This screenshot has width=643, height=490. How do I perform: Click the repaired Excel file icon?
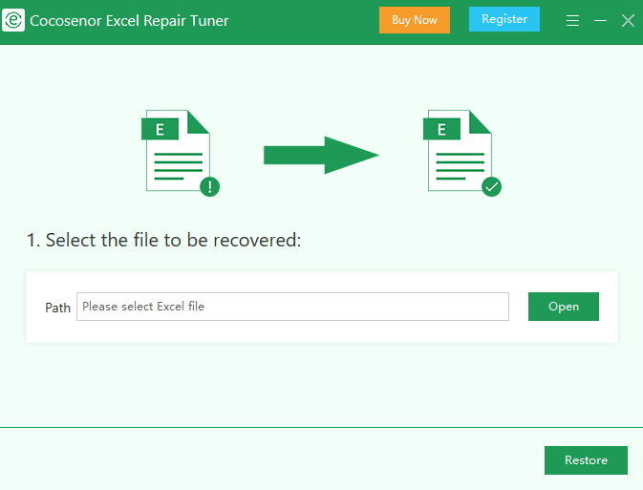point(462,153)
